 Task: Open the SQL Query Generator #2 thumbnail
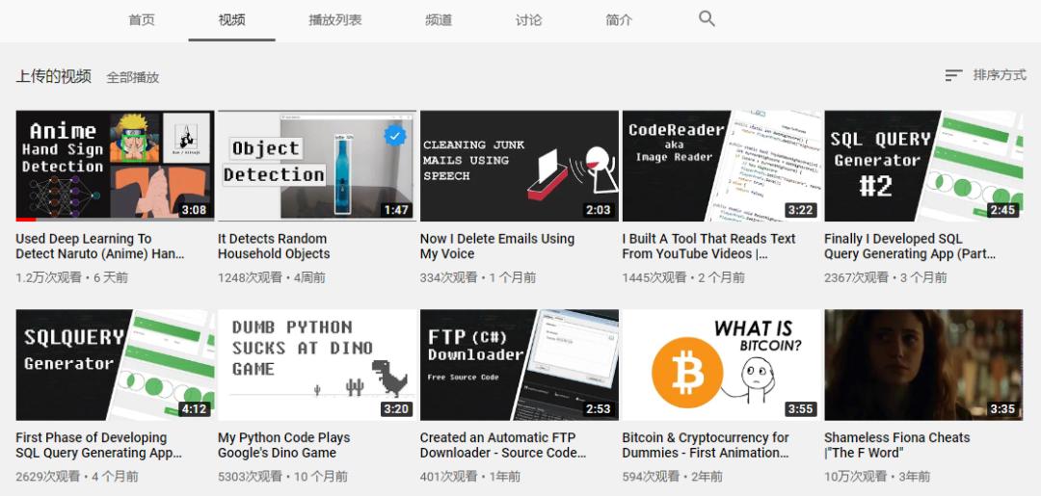coord(923,166)
